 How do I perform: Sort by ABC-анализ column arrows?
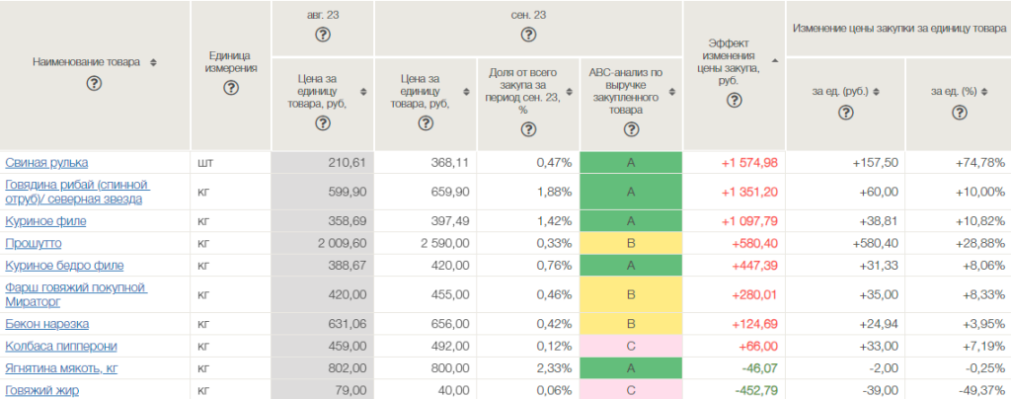[673, 92]
